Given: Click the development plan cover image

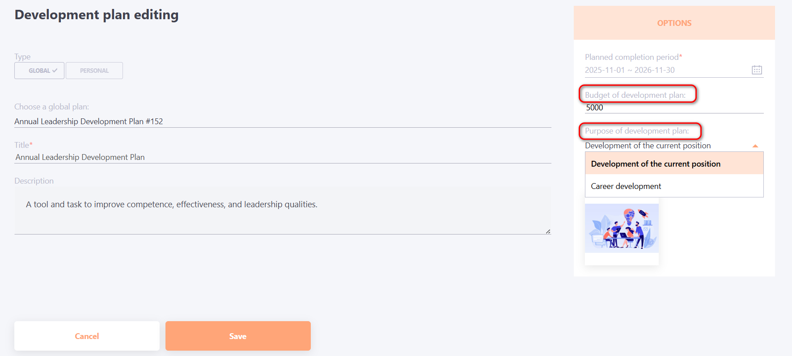Looking at the screenshot, I should coord(622,228).
